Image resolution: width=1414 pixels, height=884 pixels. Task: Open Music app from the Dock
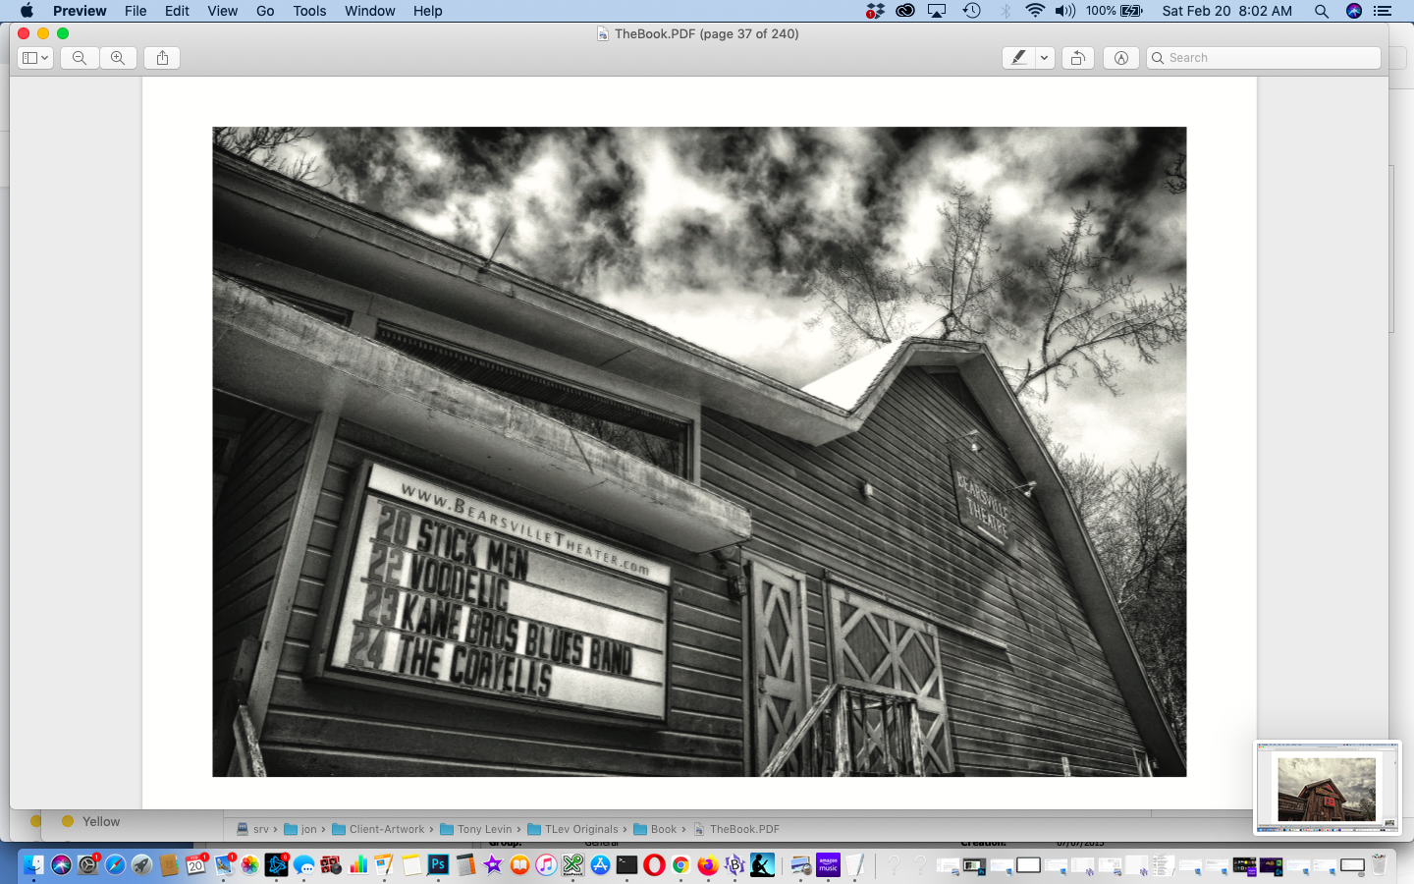tap(546, 864)
